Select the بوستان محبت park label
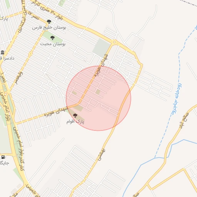 tap(53, 44)
